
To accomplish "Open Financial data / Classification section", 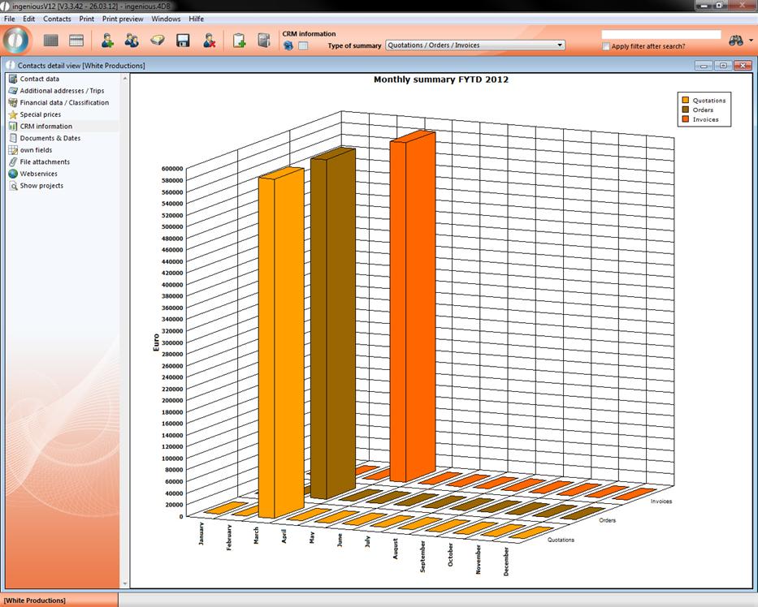I will [63, 103].
